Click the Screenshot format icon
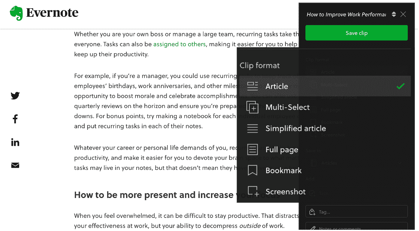This screenshot has height=231, width=419. [252, 192]
